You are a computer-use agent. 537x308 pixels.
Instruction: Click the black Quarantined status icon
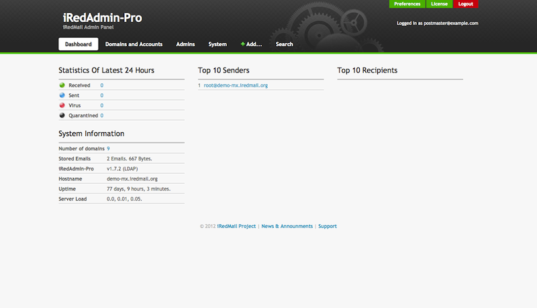click(x=62, y=115)
